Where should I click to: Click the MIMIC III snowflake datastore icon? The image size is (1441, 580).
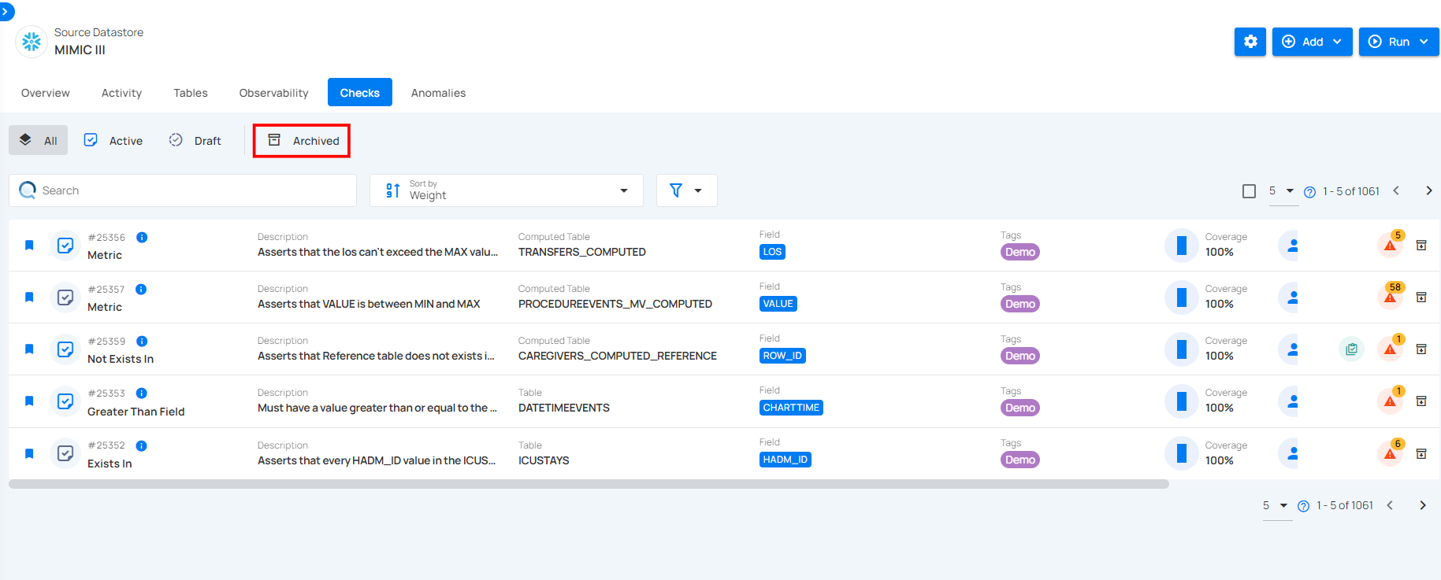coord(32,42)
